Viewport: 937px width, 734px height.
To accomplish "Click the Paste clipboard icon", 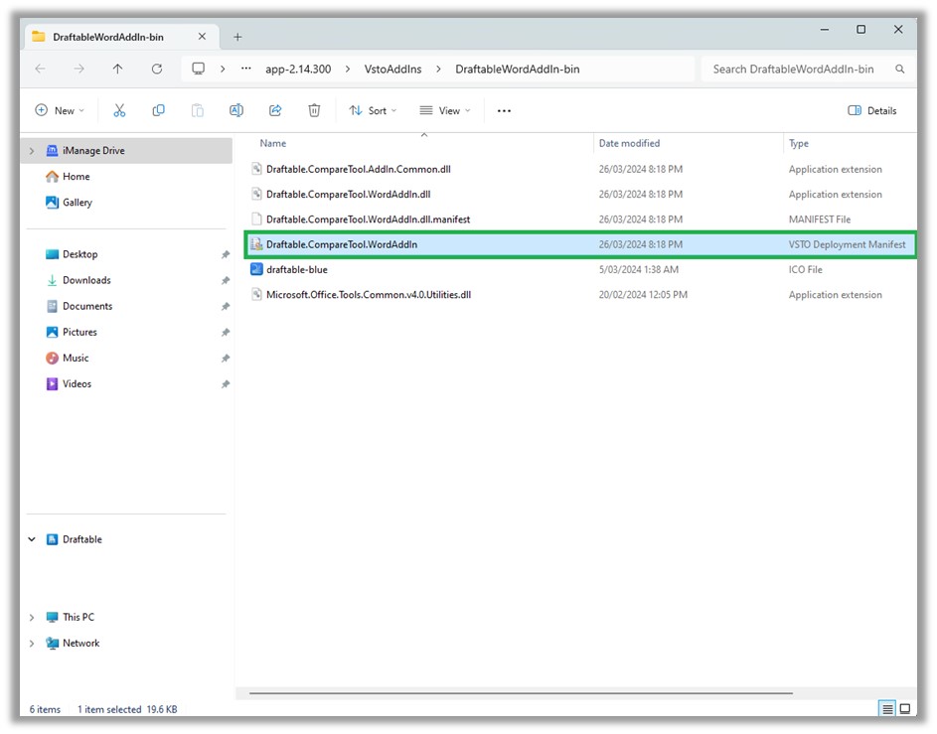I will click(x=197, y=110).
